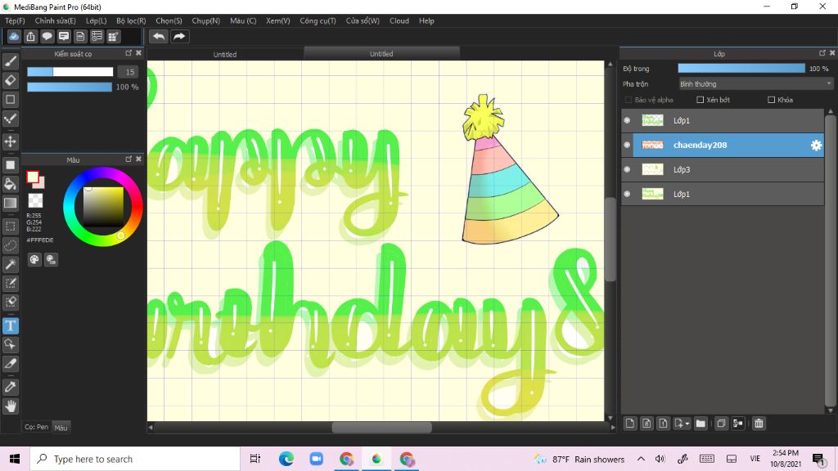Screen dimensions: 838x471
Task: Duplicate the current layer
Action: (x=721, y=424)
